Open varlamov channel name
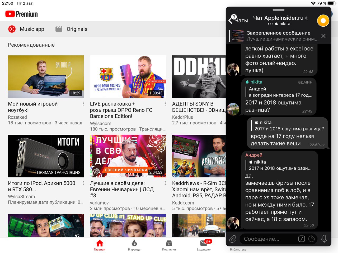This screenshot has height=253, width=338. coord(99,203)
